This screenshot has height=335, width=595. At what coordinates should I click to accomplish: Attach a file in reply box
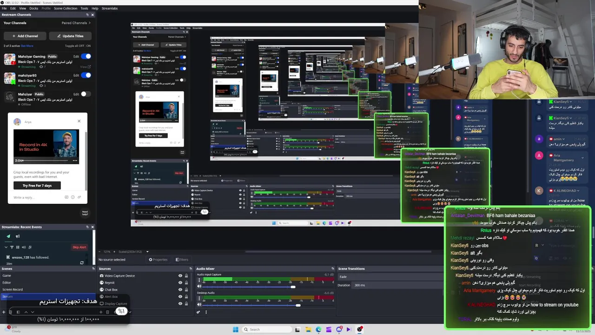click(x=79, y=197)
